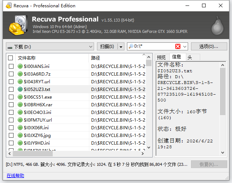Select the $I0JXZY6.jpg file name
This screenshot has width=232, height=183.
[x=37, y=136]
